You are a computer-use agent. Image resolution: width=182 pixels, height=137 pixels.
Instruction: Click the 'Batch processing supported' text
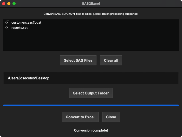(120, 14)
